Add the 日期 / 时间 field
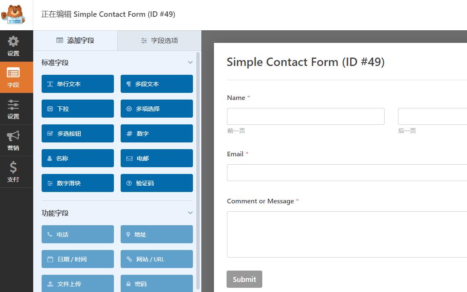The image size is (467, 292). pos(78,259)
